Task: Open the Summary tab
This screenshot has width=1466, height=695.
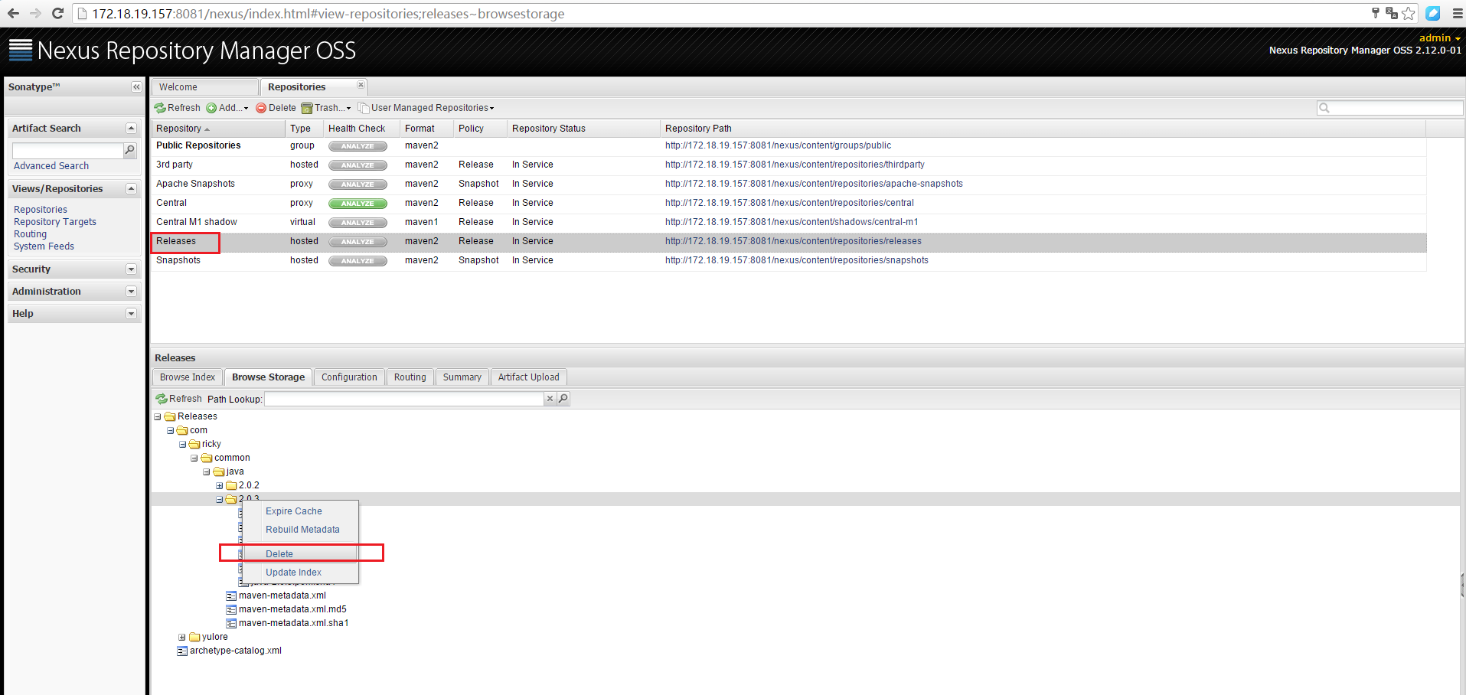Action: pos(462,377)
